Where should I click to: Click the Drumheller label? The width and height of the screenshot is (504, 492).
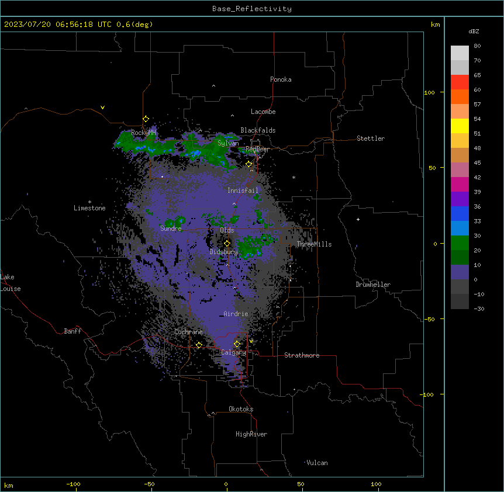pos(373,285)
